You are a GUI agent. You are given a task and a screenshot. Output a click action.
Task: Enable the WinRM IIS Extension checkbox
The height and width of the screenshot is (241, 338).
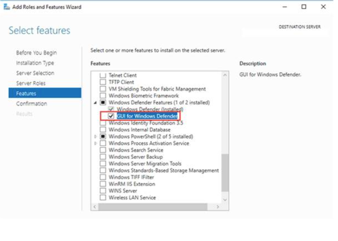point(103,184)
